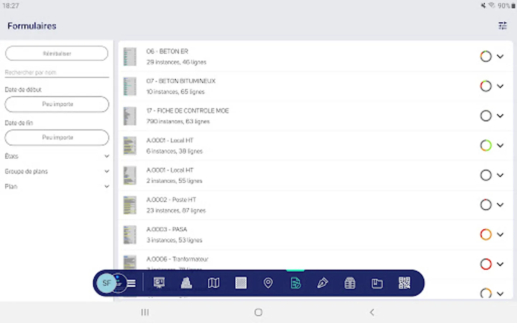Screen dimensions: 517x323
Task: Click the progress circle for A.0002 - Poste HT
Action: click(x=486, y=205)
